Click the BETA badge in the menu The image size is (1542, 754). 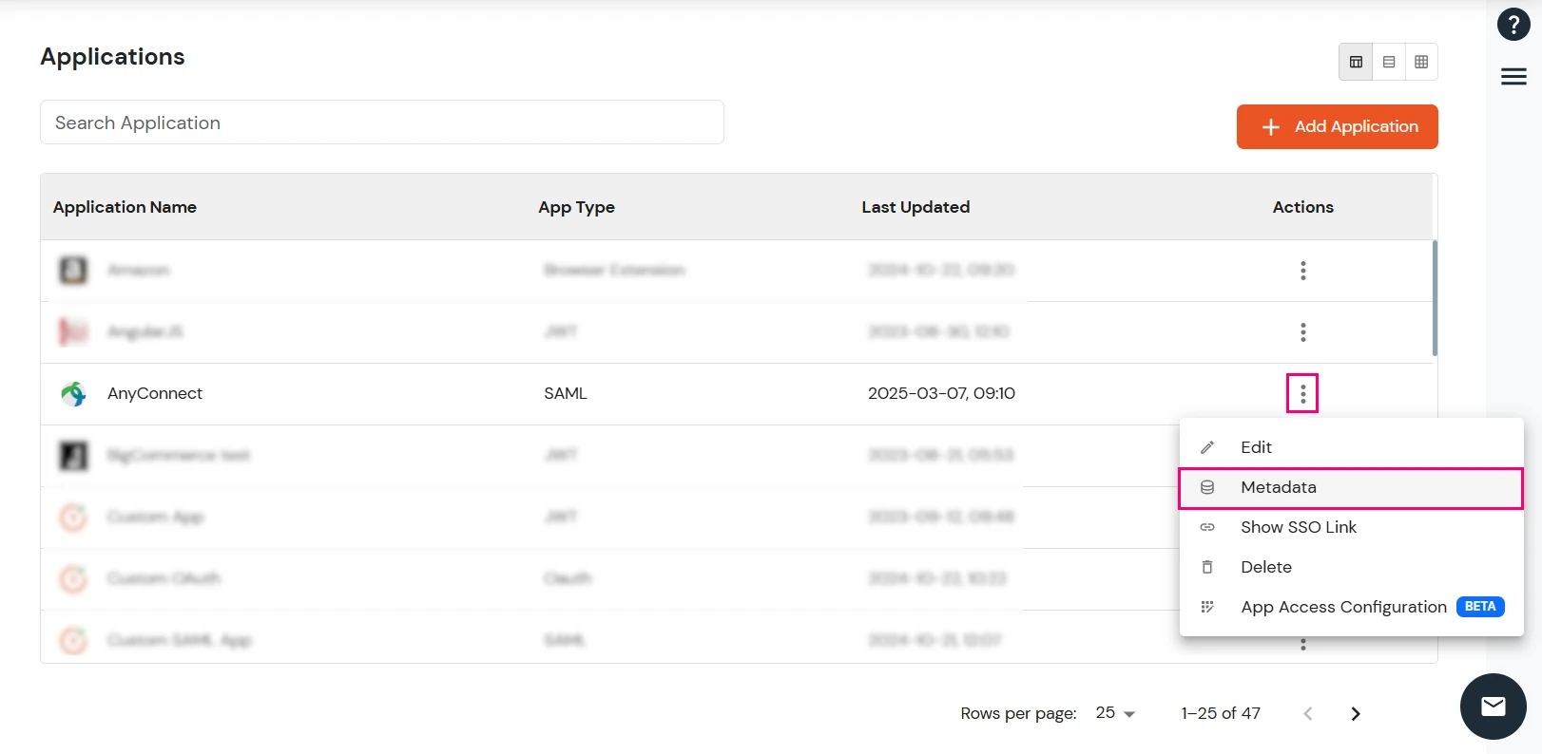point(1480,607)
